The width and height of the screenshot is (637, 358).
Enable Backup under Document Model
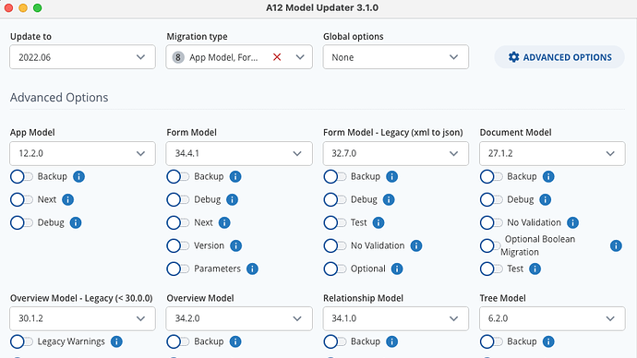(x=491, y=176)
